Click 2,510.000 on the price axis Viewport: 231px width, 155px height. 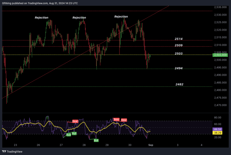(220, 45)
